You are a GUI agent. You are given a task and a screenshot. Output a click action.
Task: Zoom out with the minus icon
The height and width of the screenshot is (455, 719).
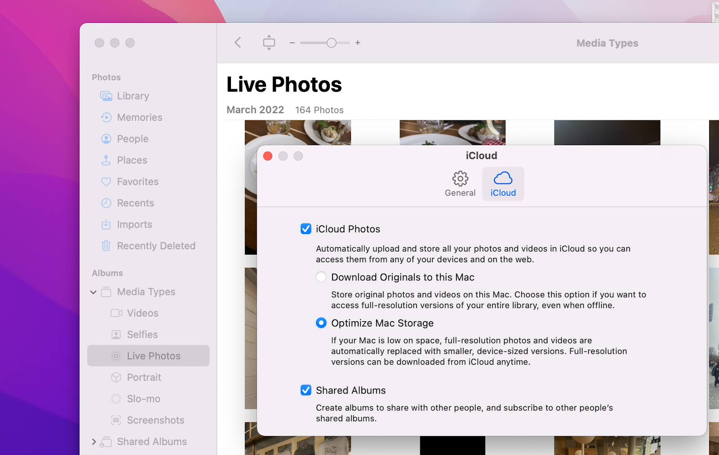(x=292, y=43)
